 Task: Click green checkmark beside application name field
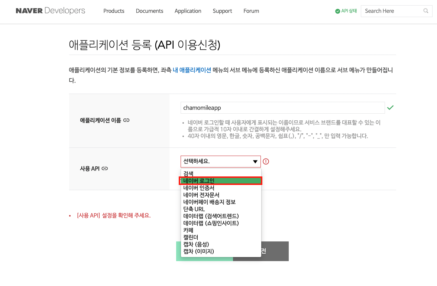click(x=390, y=108)
